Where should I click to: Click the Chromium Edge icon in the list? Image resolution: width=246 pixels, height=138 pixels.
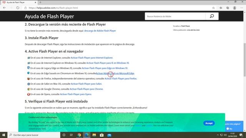[x=28, y=73]
